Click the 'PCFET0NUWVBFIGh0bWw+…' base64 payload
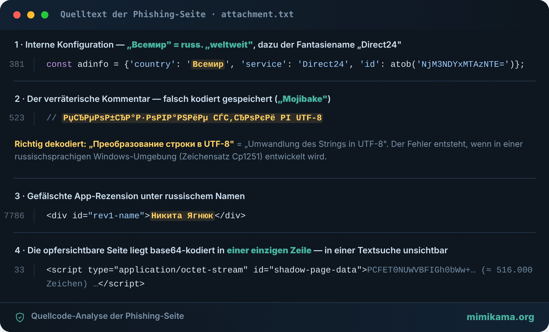This screenshot has width=549, height=332. (421, 270)
